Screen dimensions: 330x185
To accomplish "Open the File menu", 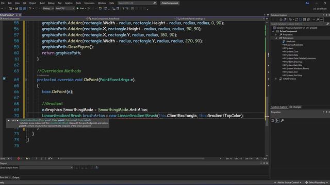I will click(3, 3).
